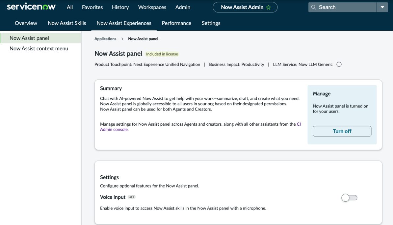
Task: Click Business Impact: Productivity text
Action: coord(237,64)
